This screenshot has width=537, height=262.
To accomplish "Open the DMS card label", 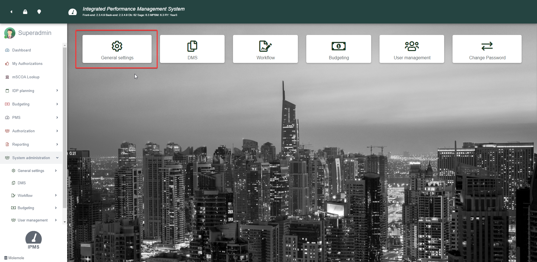I will pos(192,58).
